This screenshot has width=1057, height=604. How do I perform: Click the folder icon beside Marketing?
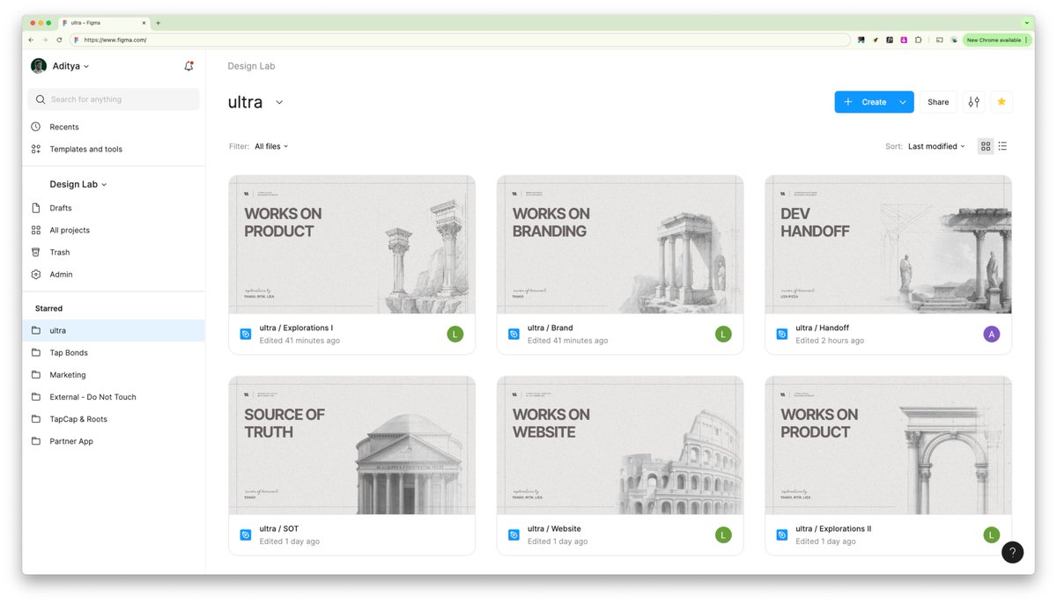point(36,374)
